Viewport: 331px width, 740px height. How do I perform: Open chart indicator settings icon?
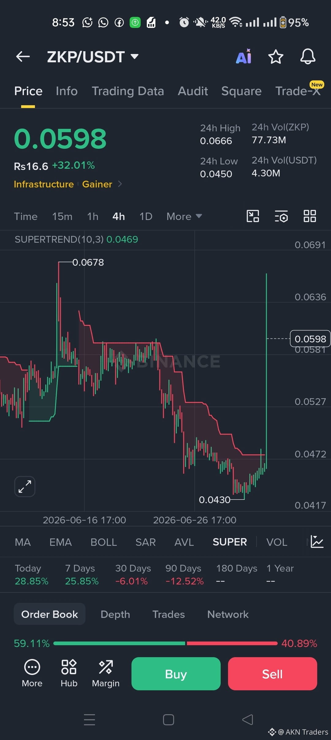click(281, 216)
